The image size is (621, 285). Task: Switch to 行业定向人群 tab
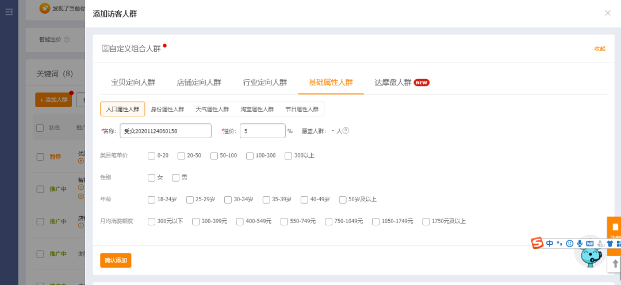pos(265,83)
